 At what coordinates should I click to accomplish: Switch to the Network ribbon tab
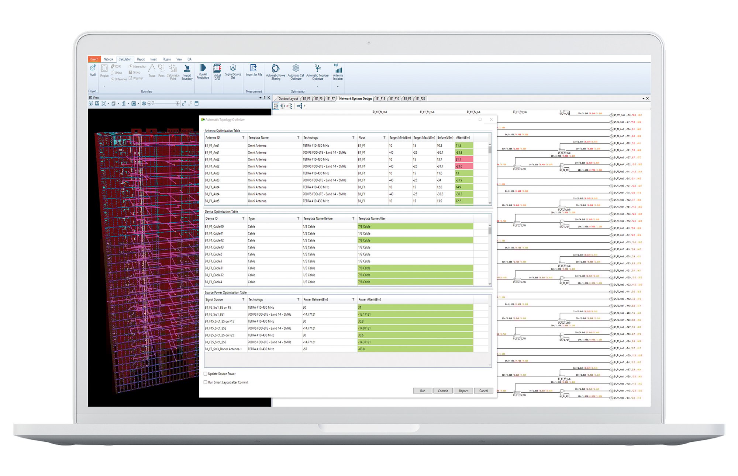pos(108,59)
